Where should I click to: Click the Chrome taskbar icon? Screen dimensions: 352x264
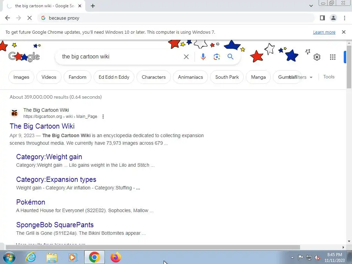click(94, 257)
